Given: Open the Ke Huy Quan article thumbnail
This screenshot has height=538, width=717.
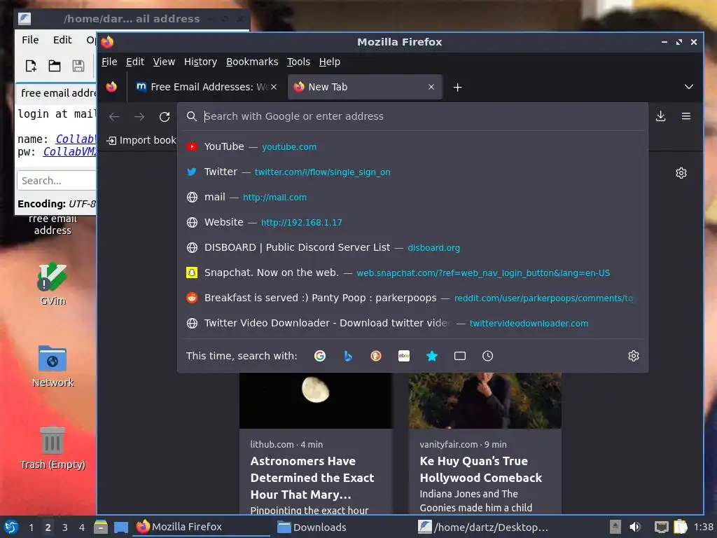Looking at the screenshot, I should [x=485, y=400].
